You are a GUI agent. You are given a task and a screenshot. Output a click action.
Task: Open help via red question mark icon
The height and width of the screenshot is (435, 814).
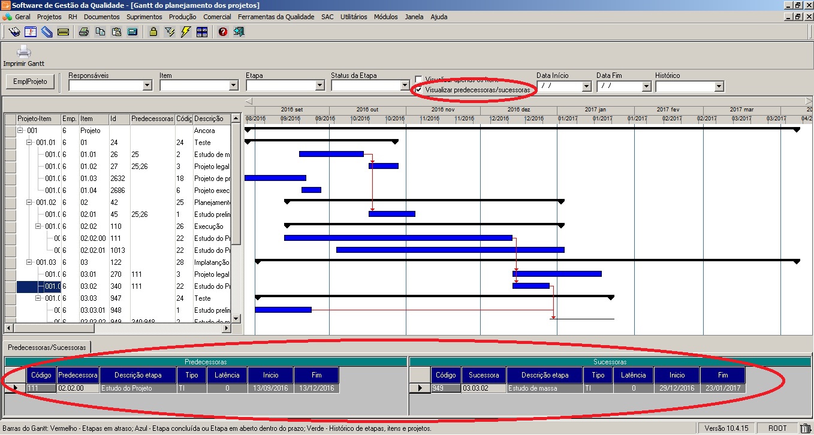point(223,32)
